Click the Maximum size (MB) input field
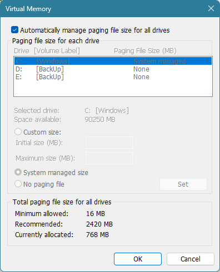220x272 pixels. [x=109, y=158]
